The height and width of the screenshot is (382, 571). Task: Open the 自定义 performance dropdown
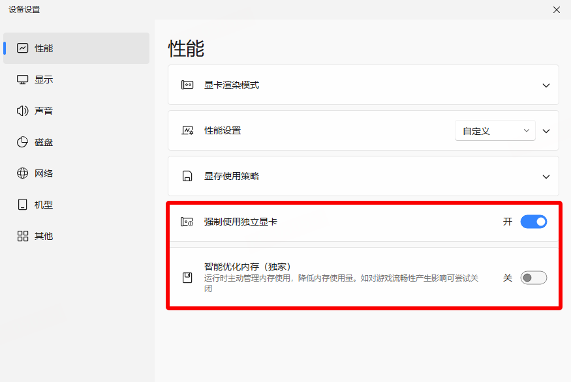(495, 131)
